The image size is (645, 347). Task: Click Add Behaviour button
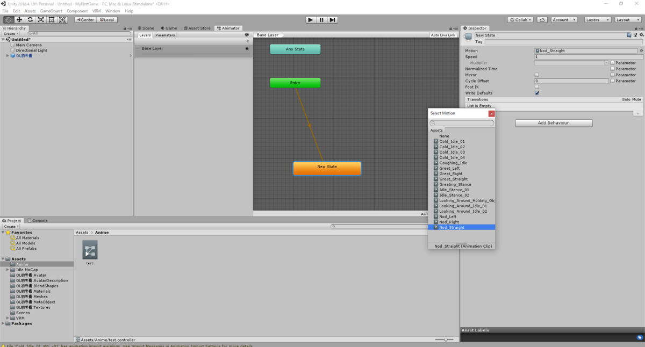coord(554,123)
